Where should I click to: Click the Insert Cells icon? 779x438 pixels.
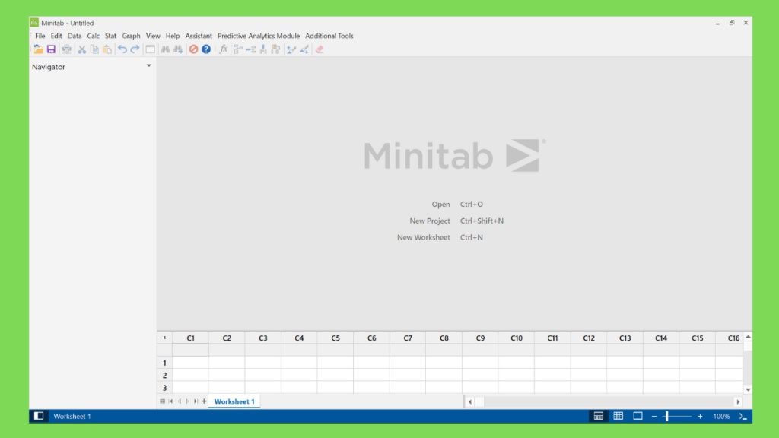point(238,49)
